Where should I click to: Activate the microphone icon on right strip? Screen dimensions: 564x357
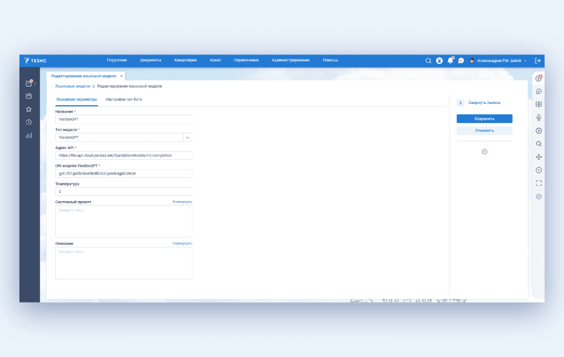pos(538,117)
